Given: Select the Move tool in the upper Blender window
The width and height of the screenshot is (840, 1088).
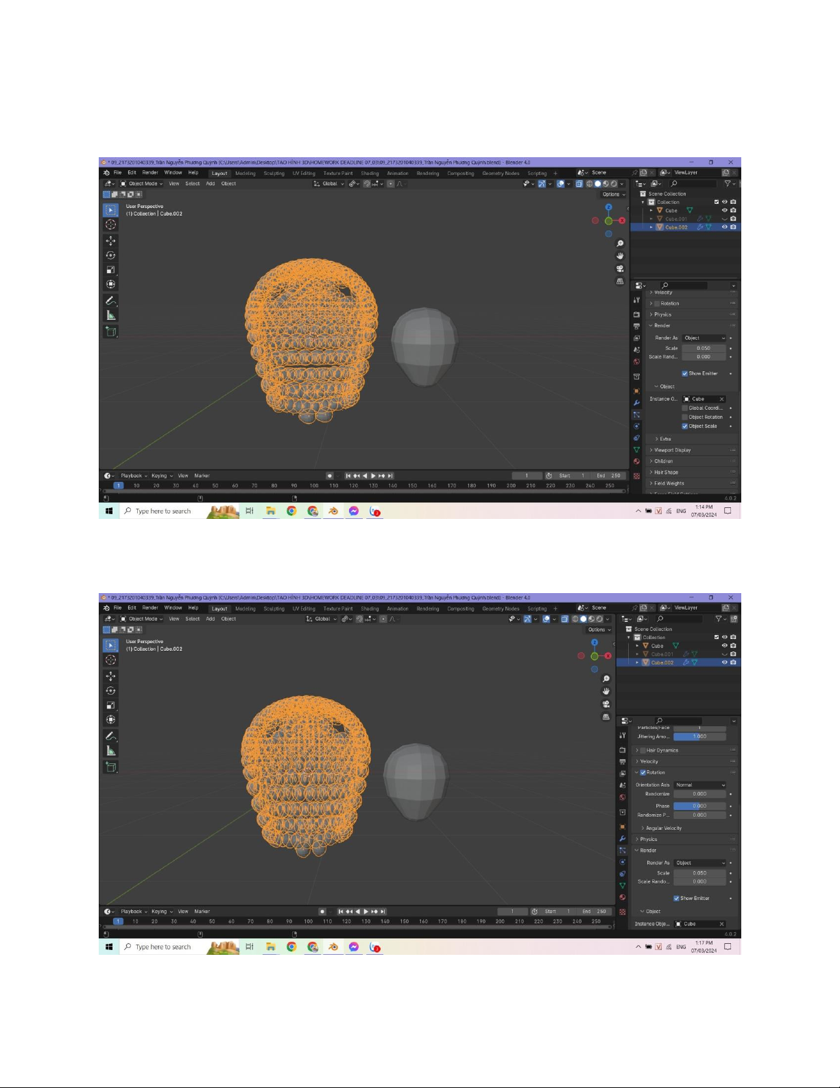Looking at the screenshot, I should coord(110,241).
